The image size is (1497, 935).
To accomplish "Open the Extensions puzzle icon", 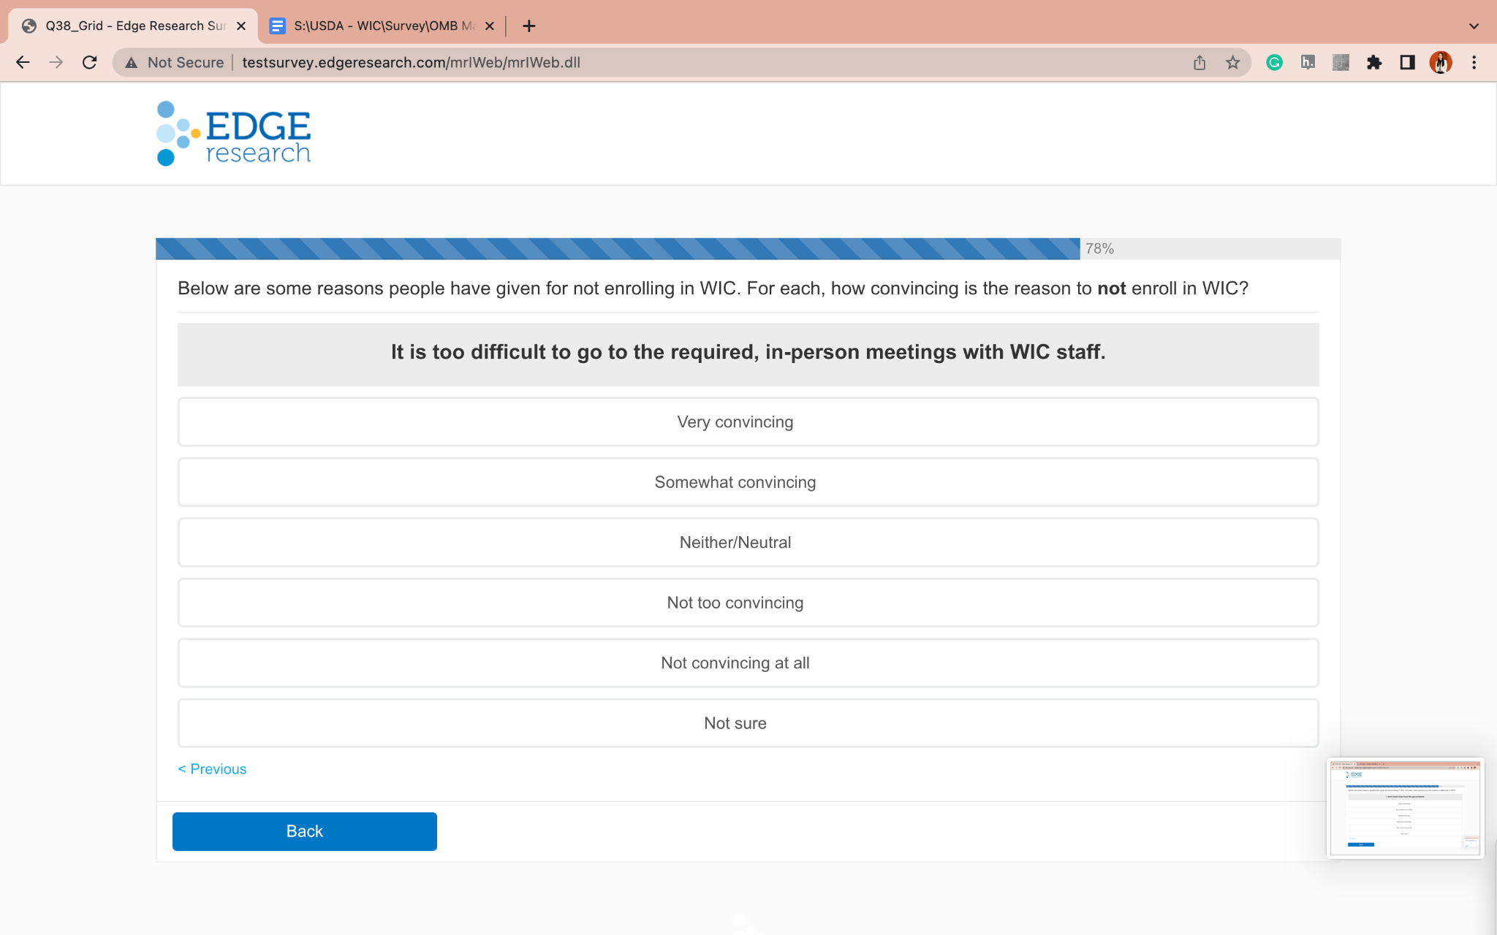I will pos(1374,62).
